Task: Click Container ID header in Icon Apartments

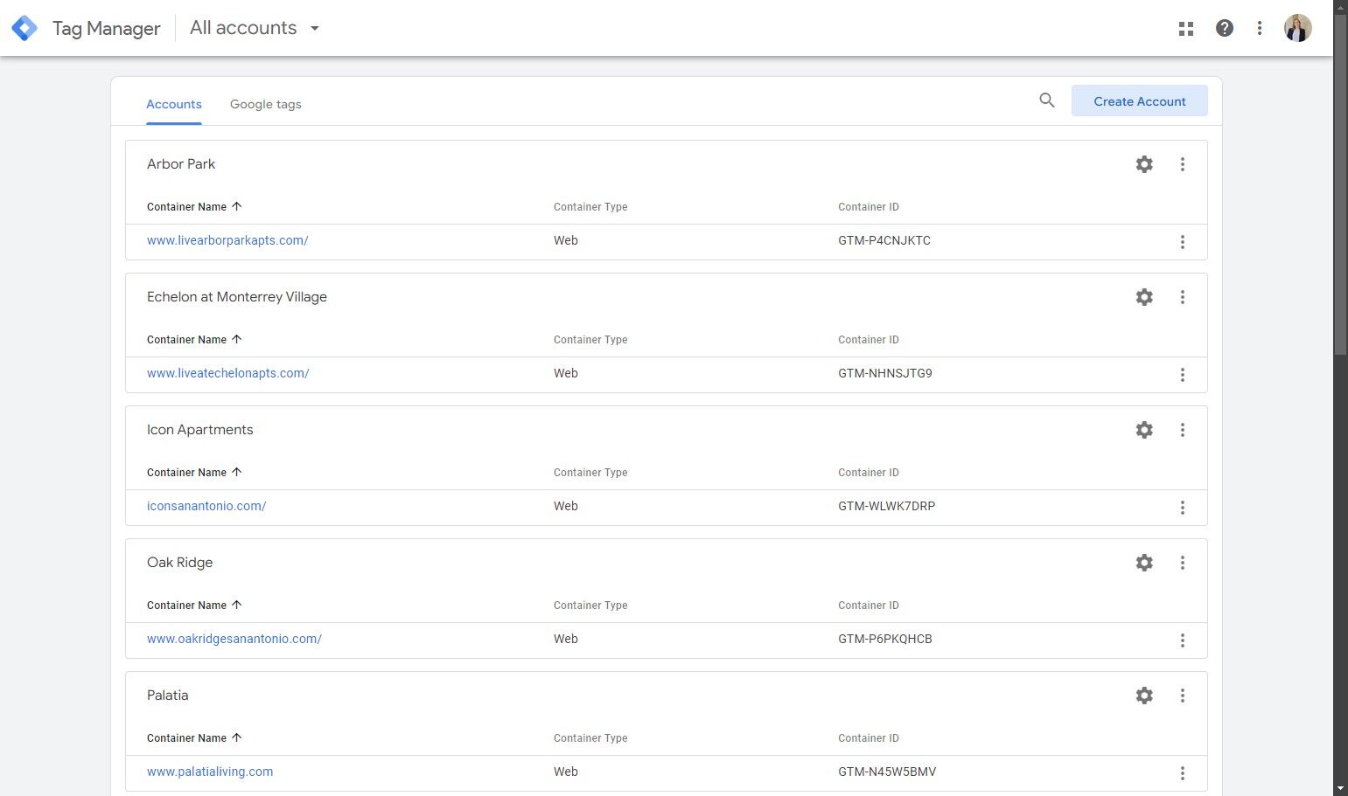Action: tap(869, 473)
